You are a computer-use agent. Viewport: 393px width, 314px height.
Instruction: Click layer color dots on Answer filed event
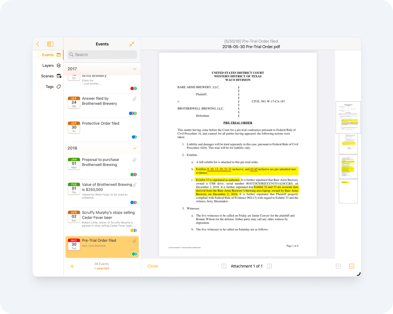[133, 113]
